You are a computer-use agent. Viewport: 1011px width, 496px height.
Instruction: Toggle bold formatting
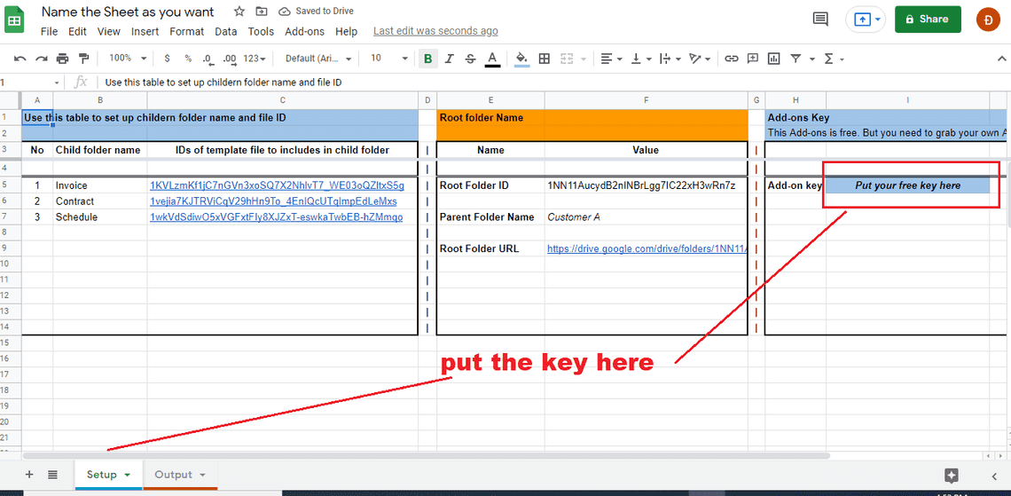click(428, 59)
